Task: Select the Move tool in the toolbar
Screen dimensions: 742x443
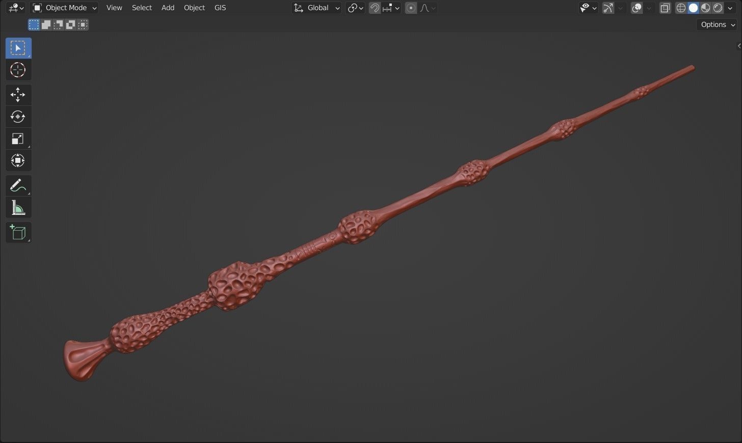Action: [x=18, y=95]
